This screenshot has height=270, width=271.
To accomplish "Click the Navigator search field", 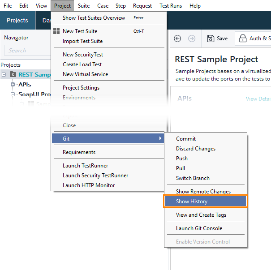I will pyautogui.click(x=27, y=50).
